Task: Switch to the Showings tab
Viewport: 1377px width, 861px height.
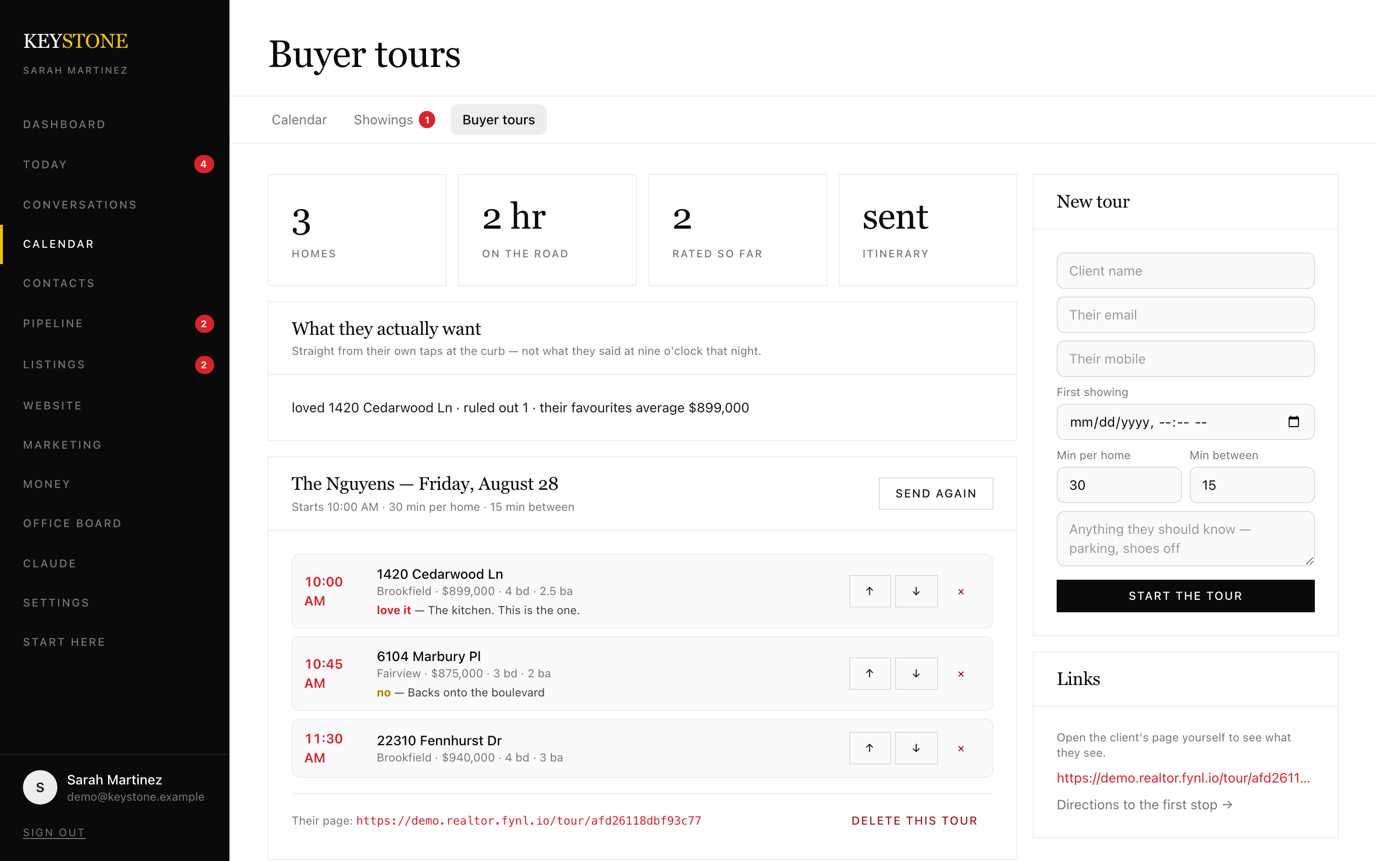Action: [x=394, y=120]
